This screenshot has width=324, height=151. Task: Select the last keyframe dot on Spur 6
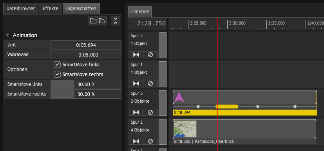tap(295, 107)
